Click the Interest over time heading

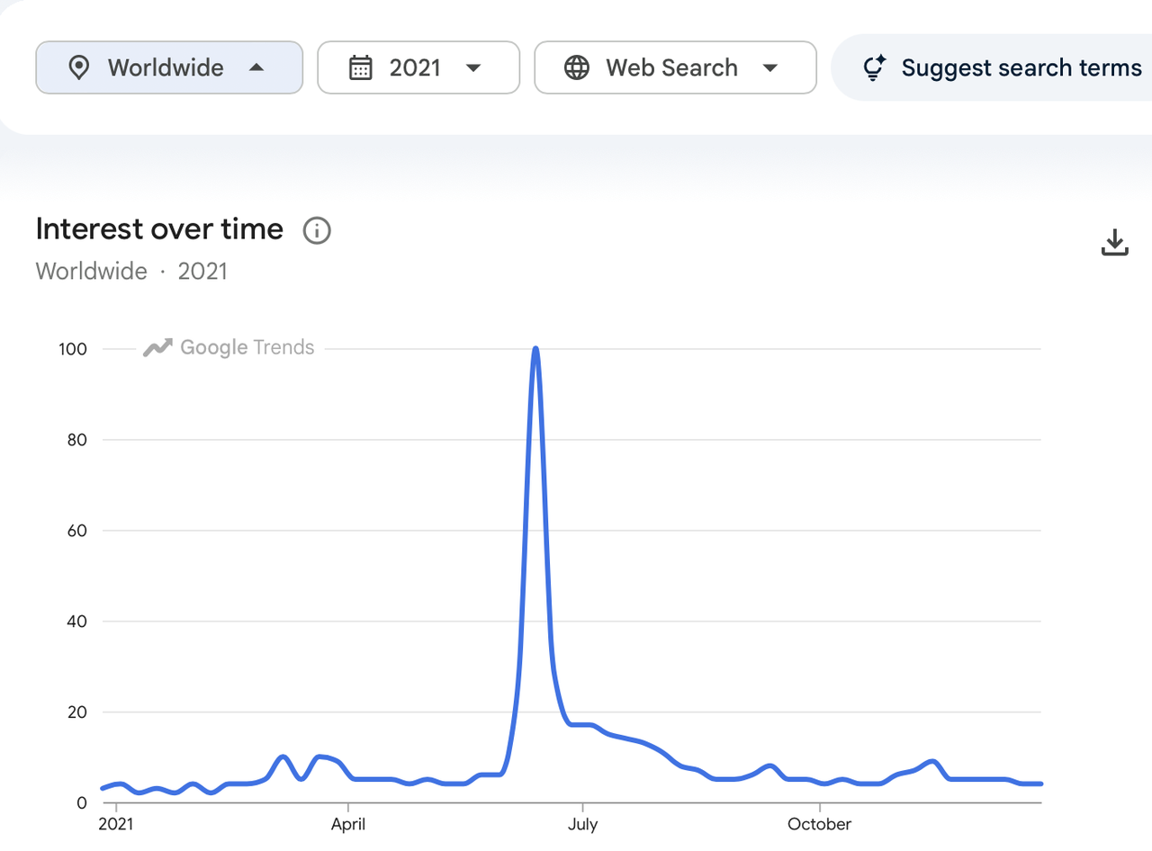click(159, 229)
